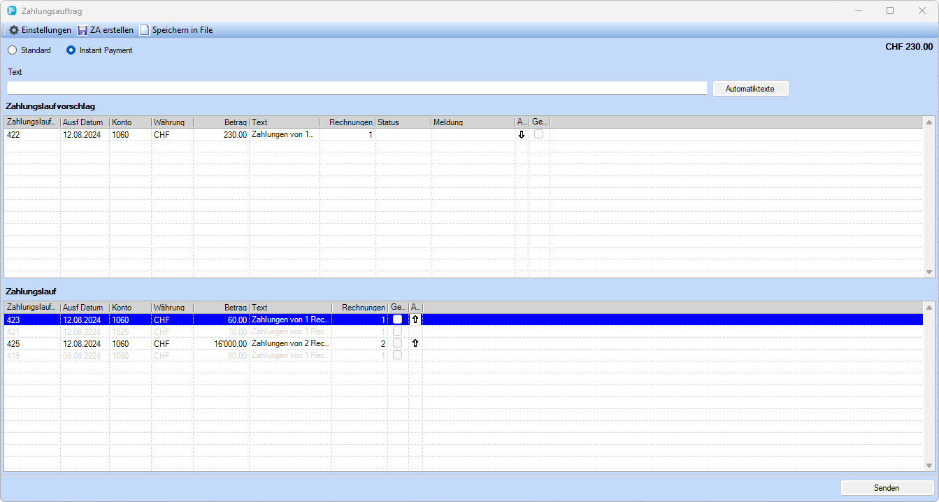Open Einstellungen gear icon in toolbar
939x502 pixels.
coord(14,30)
